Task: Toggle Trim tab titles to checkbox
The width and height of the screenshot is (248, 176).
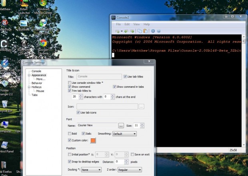Action: point(70,91)
